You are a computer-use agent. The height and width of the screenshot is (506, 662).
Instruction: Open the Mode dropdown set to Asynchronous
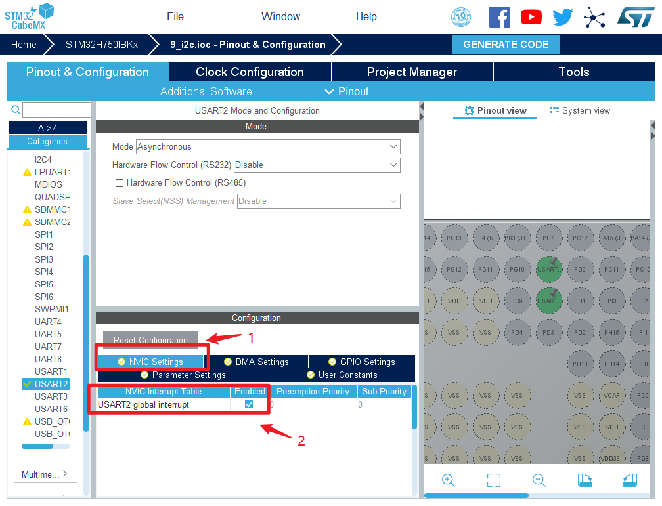point(268,147)
